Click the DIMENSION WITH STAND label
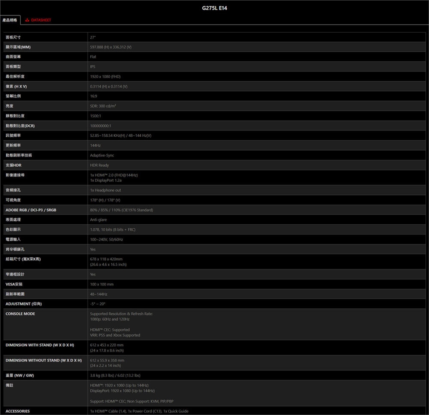This screenshot has height=415, width=429. pyautogui.click(x=40, y=345)
